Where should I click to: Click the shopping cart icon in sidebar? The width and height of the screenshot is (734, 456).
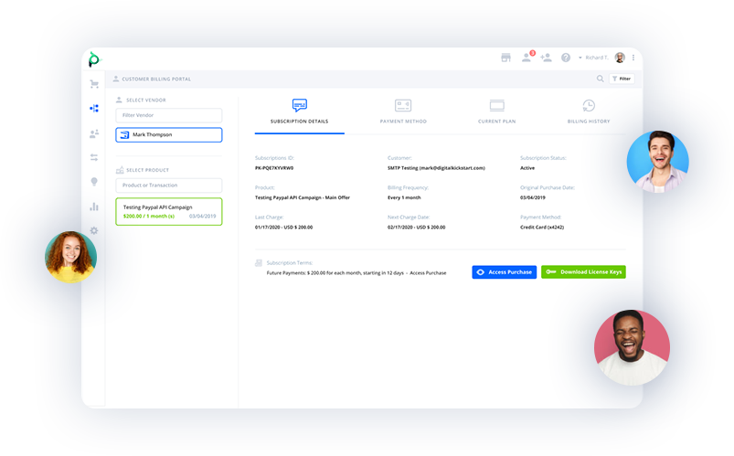pyautogui.click(x=93, y=84)
